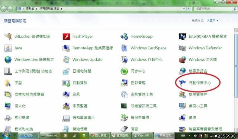Click 控制台 in the address breadcrumb
This screenshot has height=139, width=238.
point(30,9)
